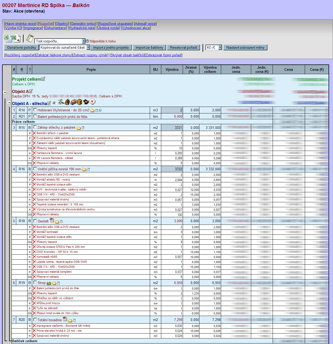
Task: Click the wooden crate icon beside Objekt A - střecha
Action: tap(80, 102)
